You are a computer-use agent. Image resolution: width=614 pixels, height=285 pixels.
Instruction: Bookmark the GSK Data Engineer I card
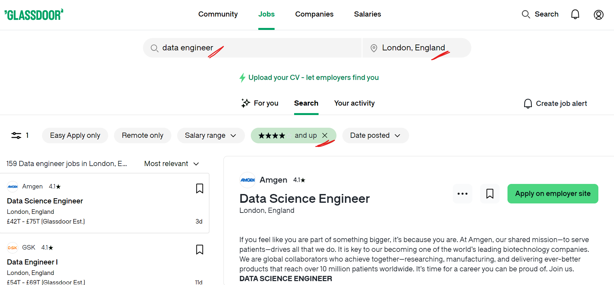pyautogui.click(x=200, y=250)
